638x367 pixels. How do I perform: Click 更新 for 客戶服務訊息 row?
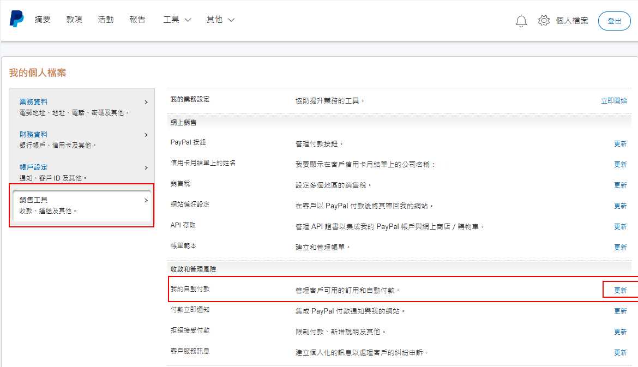pyautogui.click(x=621, y=353)
